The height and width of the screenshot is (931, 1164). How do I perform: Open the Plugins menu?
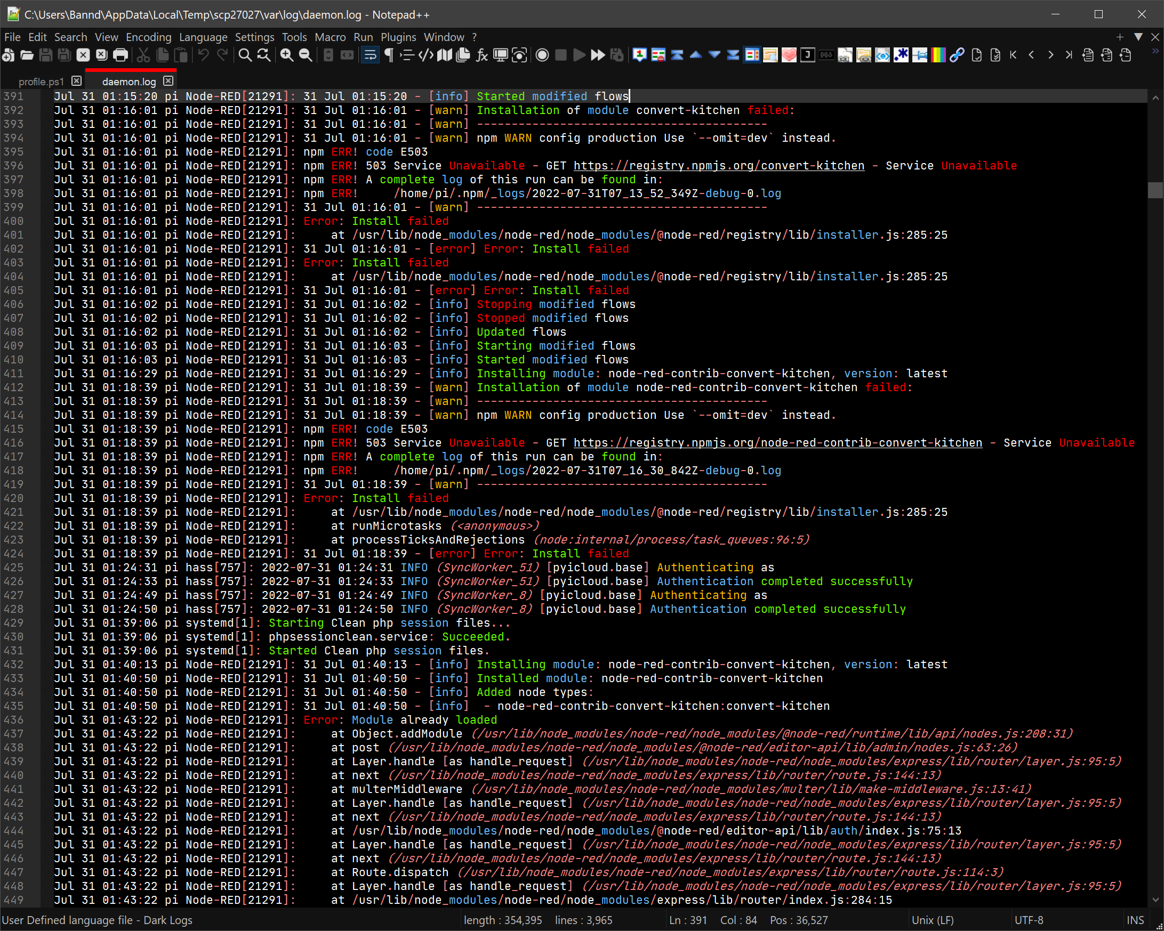398,37
